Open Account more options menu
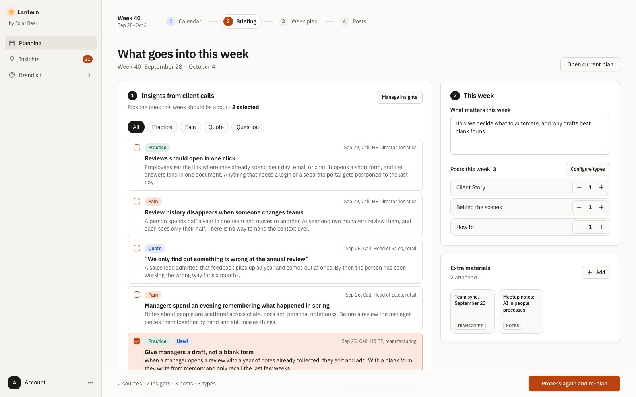 [x=90, y=383]
